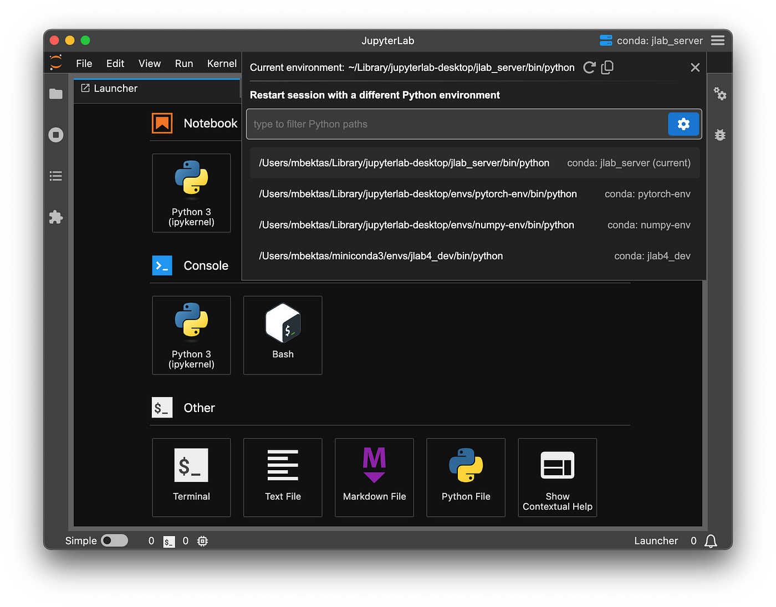
Task: Show the table of contents panel
Action: tap(56, 176)
